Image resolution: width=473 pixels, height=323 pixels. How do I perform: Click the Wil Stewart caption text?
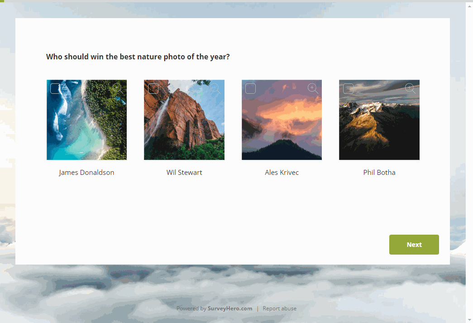point(184,172)
